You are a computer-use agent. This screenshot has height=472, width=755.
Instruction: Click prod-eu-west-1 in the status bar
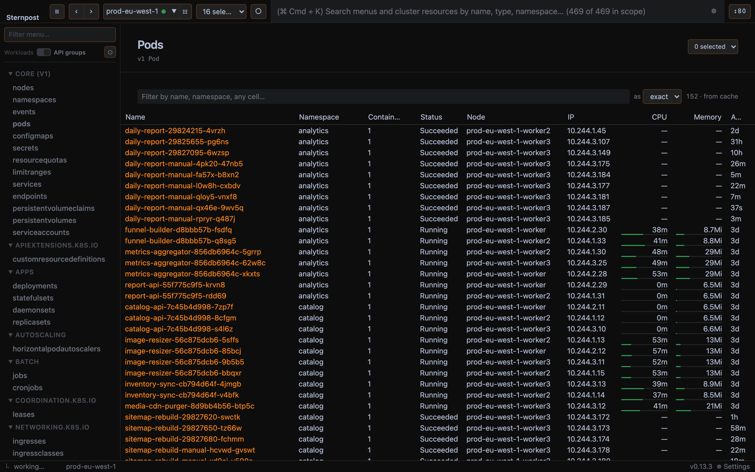click(x=91, y=466)
